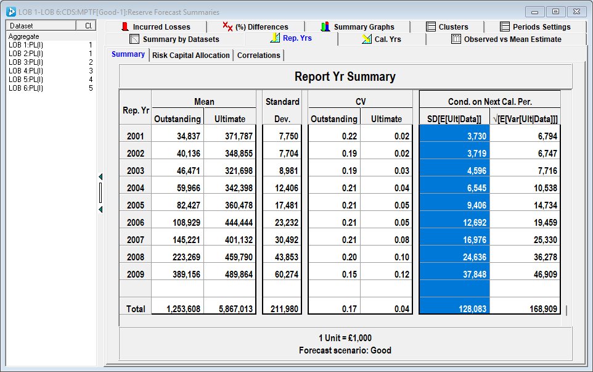Viewport: 593px width, 372px height.
Task: Open Observed vs Mean Estimate tab
Action: point(507,39)
